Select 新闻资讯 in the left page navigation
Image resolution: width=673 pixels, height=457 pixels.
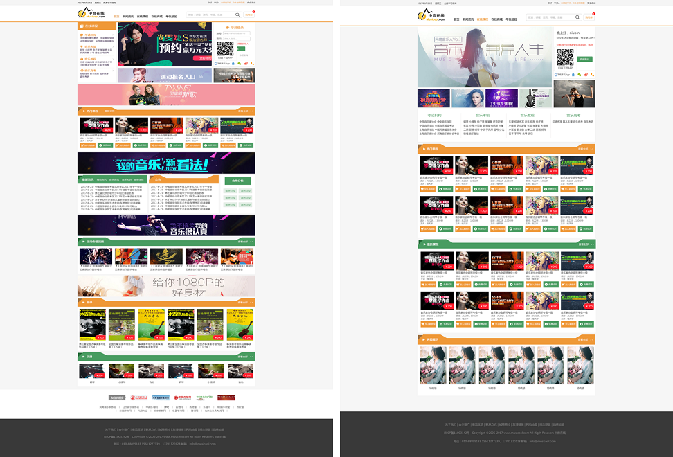(x=128, y=16)
